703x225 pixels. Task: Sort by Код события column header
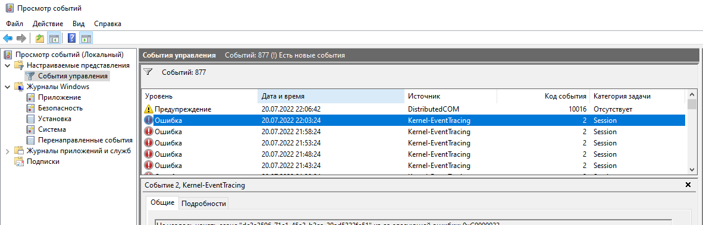point(543,96)
